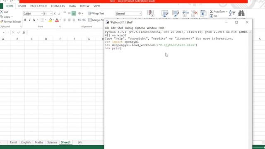Select the Bottom Align icon (highlighted)
Screen dimensions: 265x149
click(x=74, y=13)
